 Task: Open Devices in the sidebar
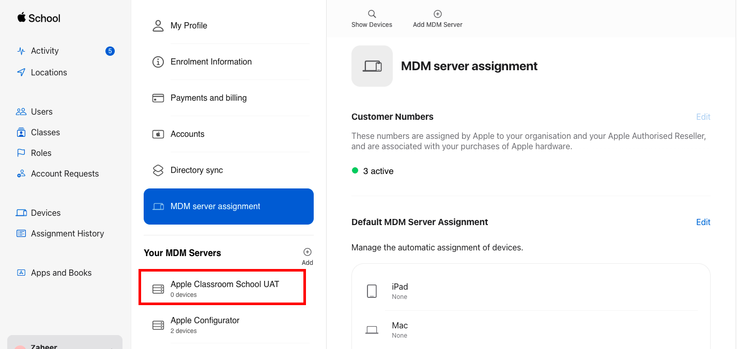click(x=46, y=213)
